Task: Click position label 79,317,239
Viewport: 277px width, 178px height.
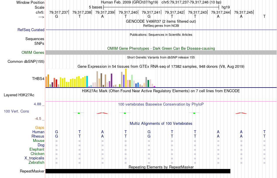Action: tap(105, 12)
